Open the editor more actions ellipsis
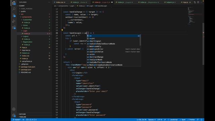This screenshot has width=215, height=121. pyautogui.click(x=202, y=2)
